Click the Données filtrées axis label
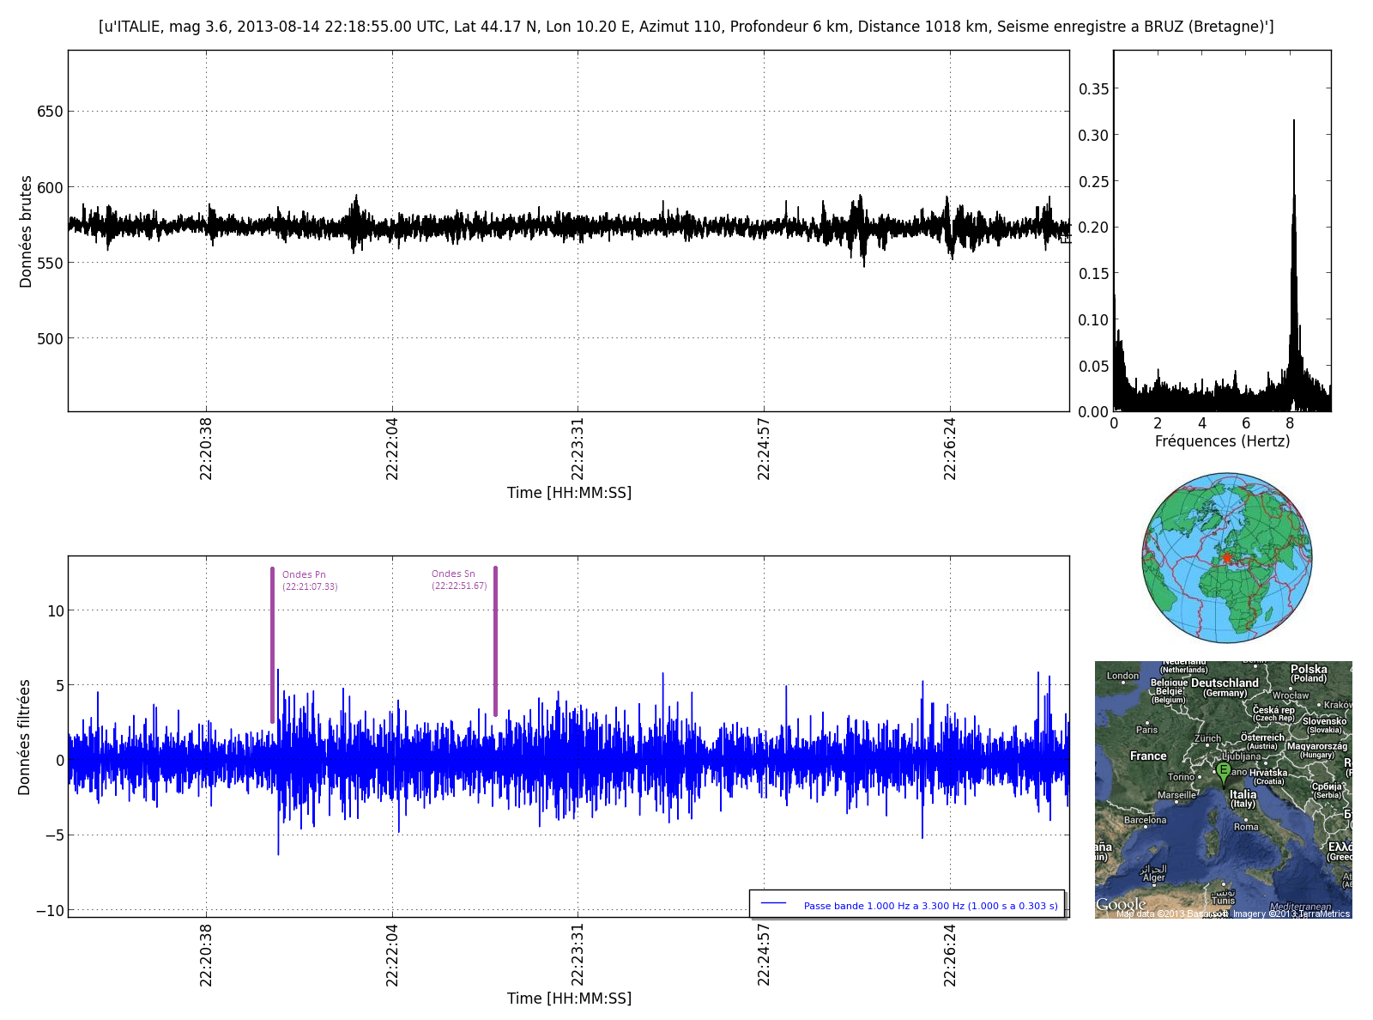Image resolution: width=1373 pixels, height=1020 pixels. (x=25, y=737)
